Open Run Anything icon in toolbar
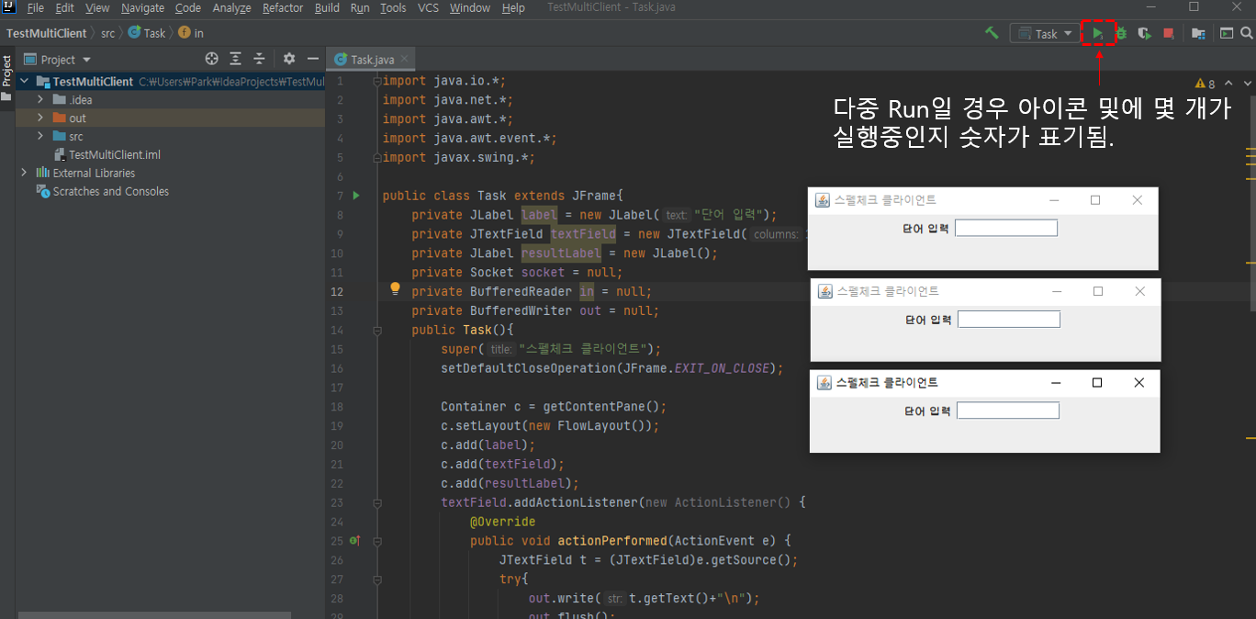Image resolution: width=1256 pixels, height=619 pixels. tap(1227, 33)
